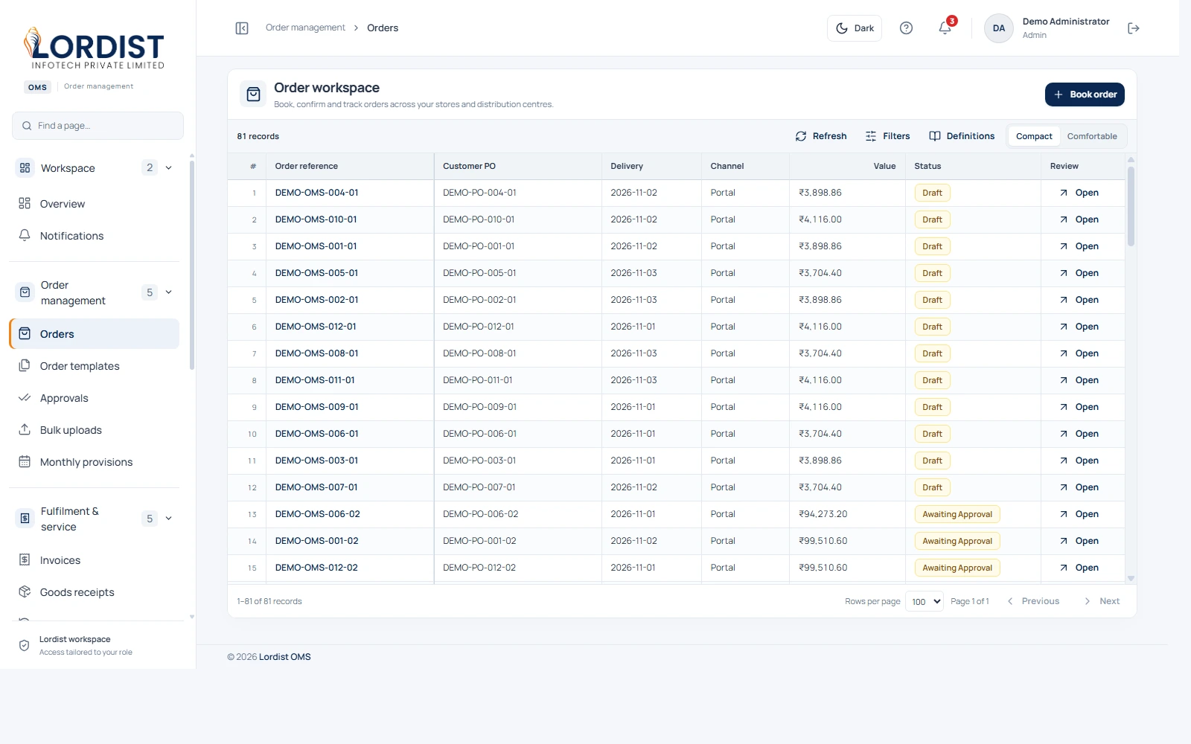1191x744 pixels.
Task: Collapse the Workspace section chevron
Action: [169, 167]
